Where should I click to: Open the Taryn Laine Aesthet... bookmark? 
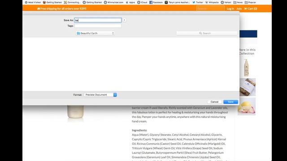point(177,2)
